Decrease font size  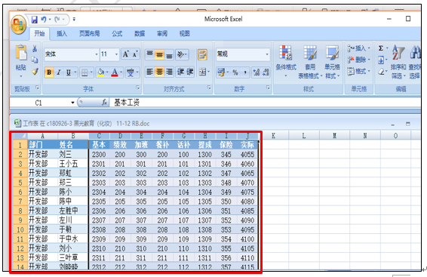click(135, 54)
